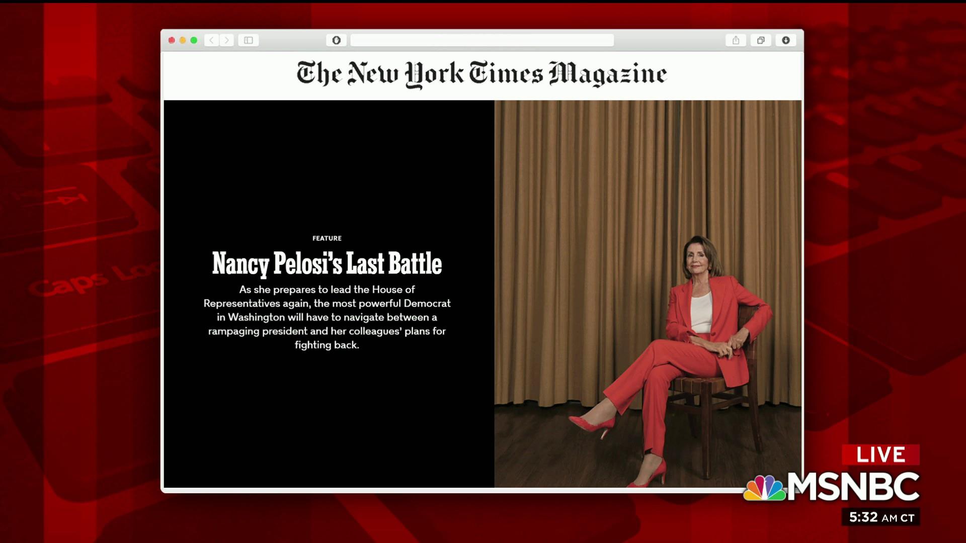Click the browser address bar
This screenshot has width=966, height=543.
pyautogui.click(x=482, y=40)
